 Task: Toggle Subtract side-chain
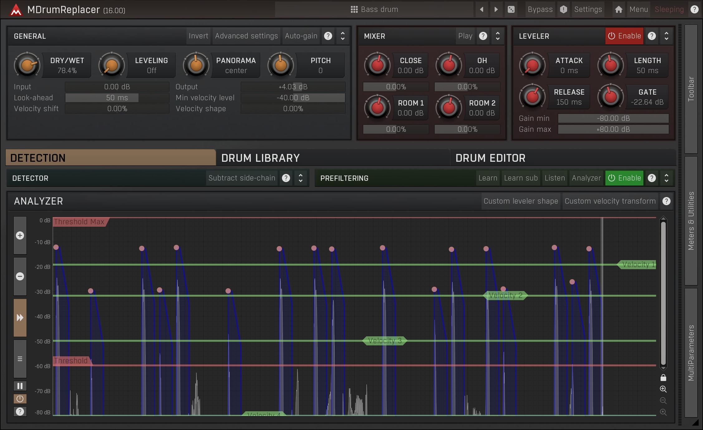pyautogui.click(x=242, y=178)
